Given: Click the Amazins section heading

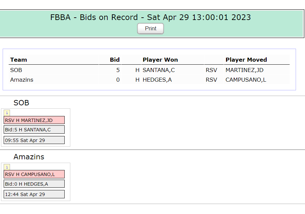Looking at the screenshot, I should pos(29,157).
